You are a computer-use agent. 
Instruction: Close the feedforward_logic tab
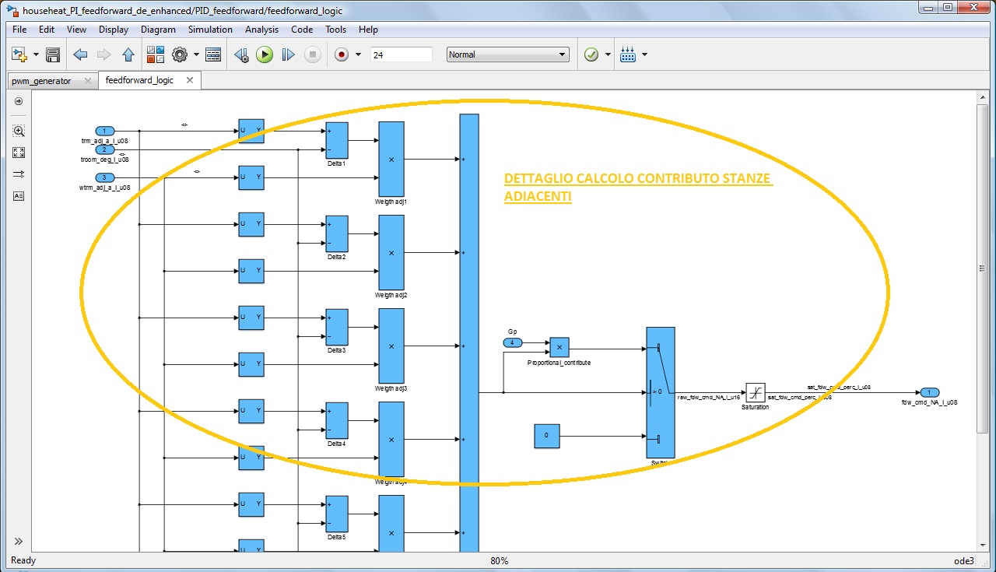click(190, 80)
